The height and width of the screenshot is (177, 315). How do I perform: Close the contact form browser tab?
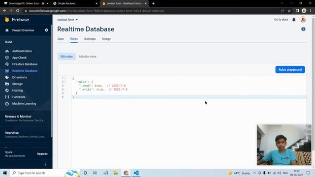click(x=146, y=3)
